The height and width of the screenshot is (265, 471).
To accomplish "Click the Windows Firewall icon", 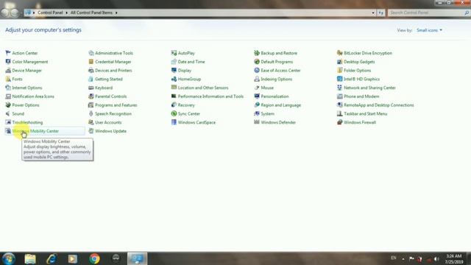I will coord(340,122).
